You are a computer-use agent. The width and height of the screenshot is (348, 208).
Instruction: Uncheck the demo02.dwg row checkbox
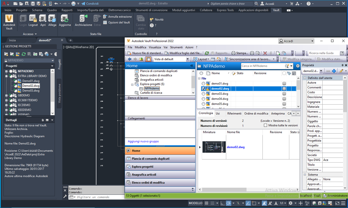203,89
